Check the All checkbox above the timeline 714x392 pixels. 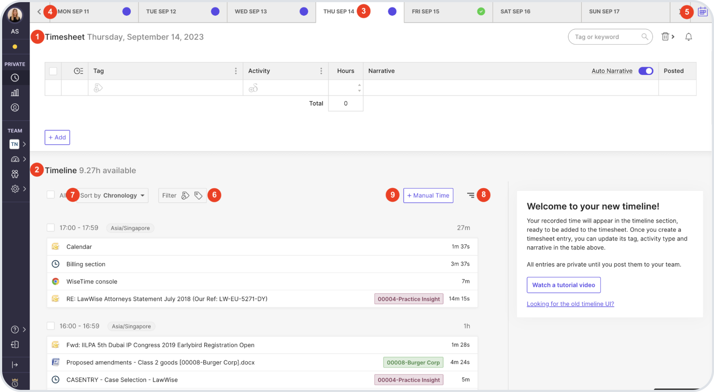pyautogui.click(x=50, y=195)
